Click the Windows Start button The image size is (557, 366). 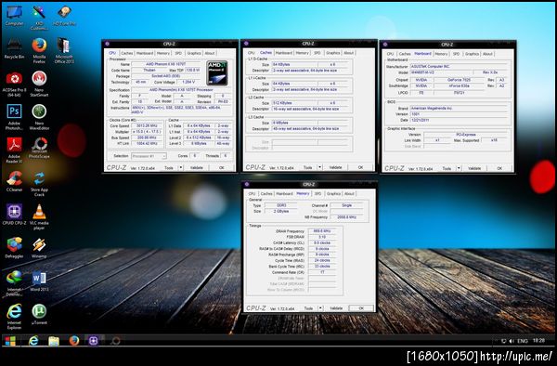pyautogui.click(x=10, y=341)
